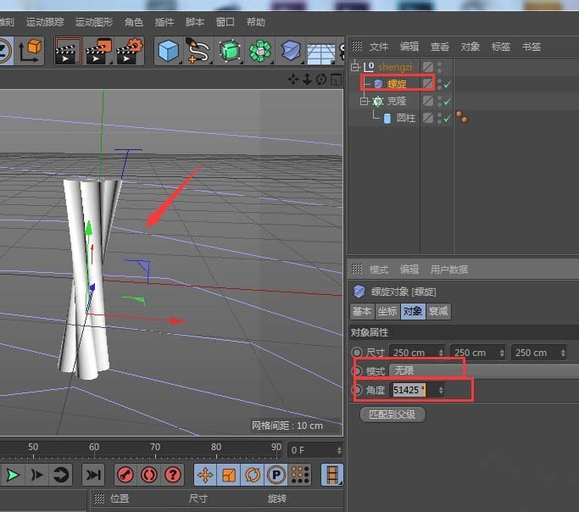This screenshot has height=512, width=579.
Task: Click the twist deformer icon in toolbar
Action: click(x=292, y=52)
